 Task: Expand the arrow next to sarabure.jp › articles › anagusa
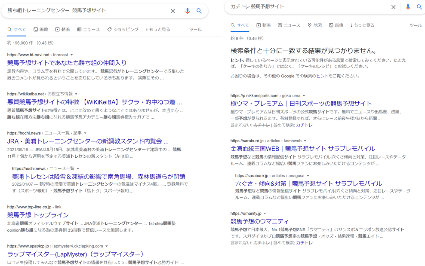308,176
